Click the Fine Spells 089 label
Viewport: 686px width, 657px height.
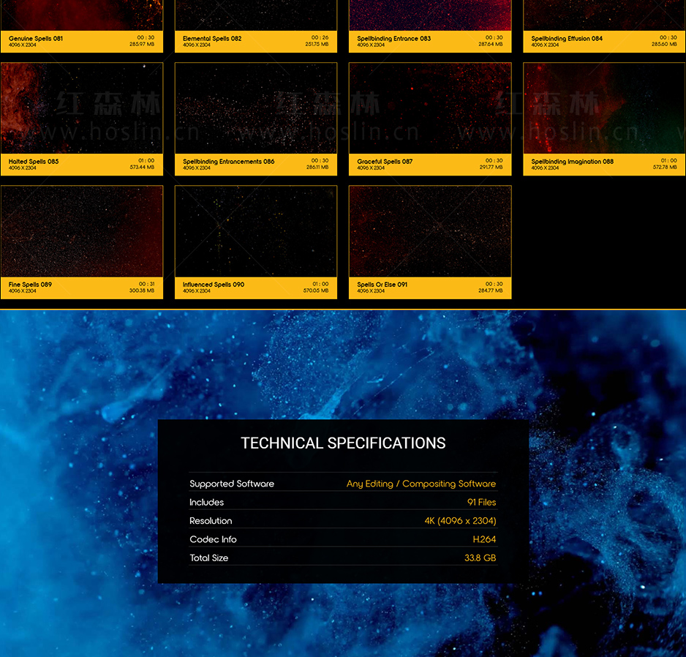click(x=30, y=285)
